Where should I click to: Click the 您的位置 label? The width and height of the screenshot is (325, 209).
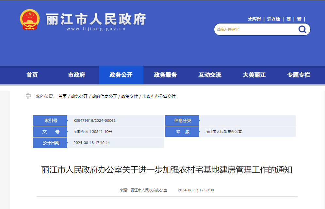click(45, 96)
